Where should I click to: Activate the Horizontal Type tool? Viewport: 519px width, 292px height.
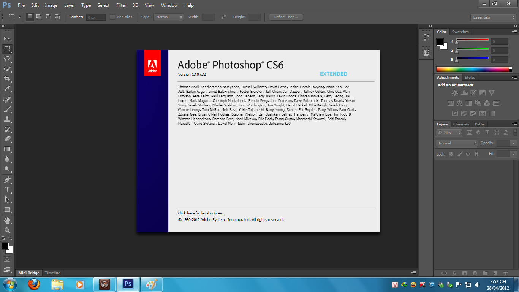pos(7,190)
